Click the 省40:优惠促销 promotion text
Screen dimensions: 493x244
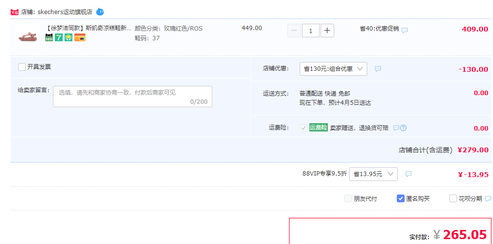379,29
